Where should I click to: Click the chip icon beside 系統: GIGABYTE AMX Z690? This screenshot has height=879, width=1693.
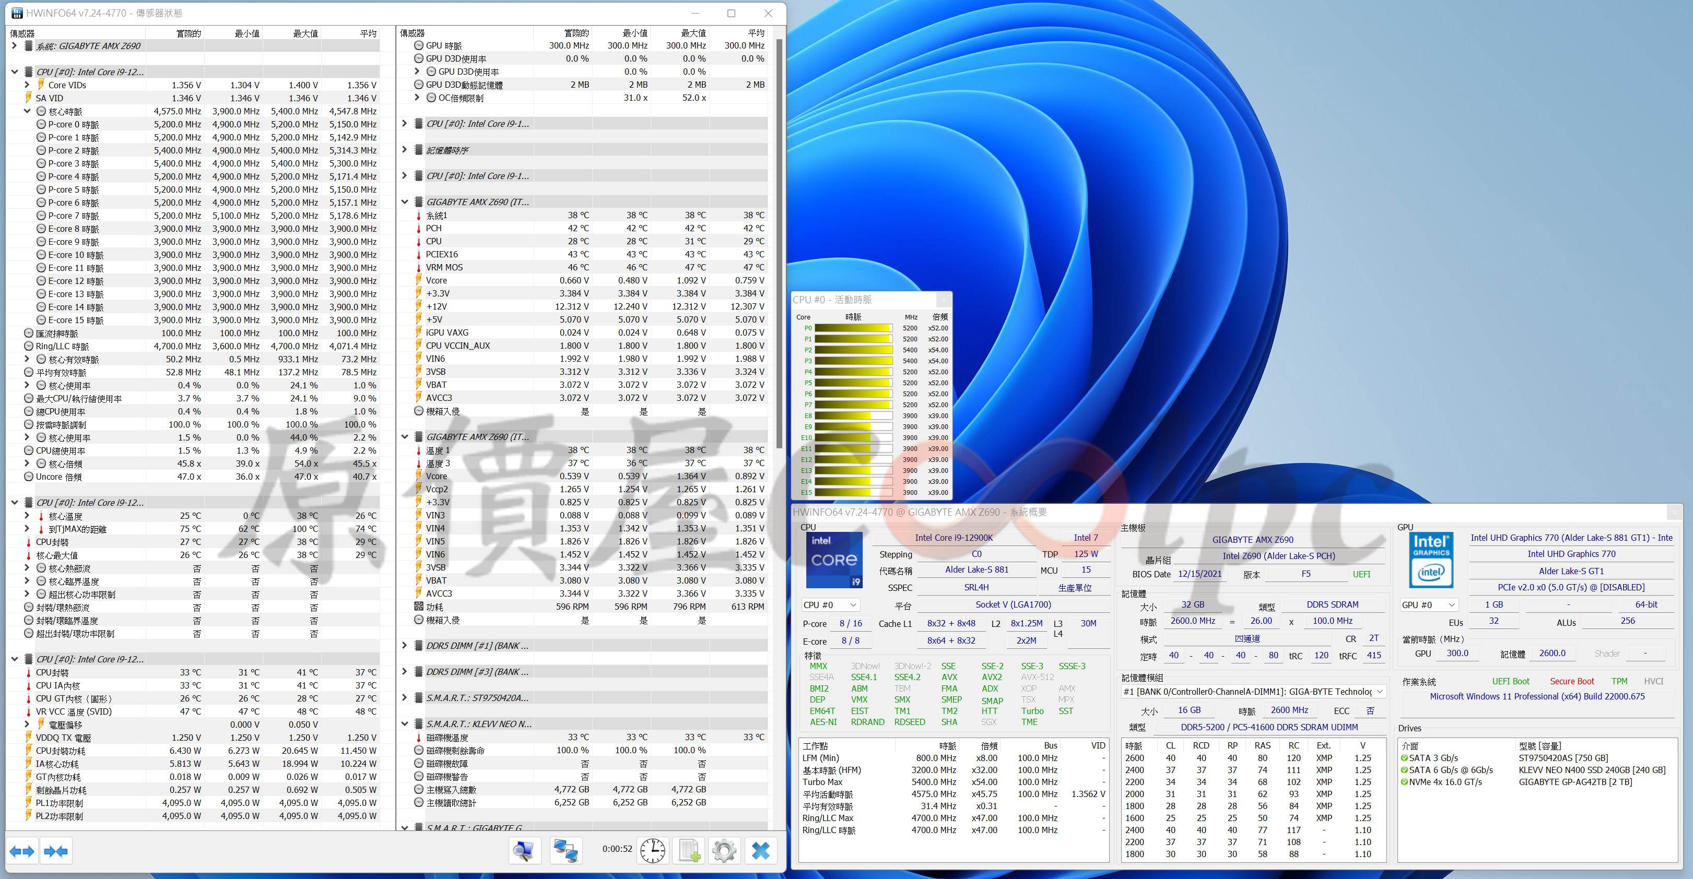(28, 46)
